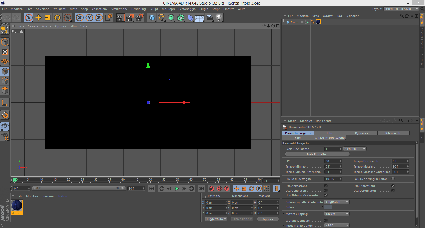This screenshot has width=425, height=228.
Task: Click the Scala Progetto button
Action: 317,154
